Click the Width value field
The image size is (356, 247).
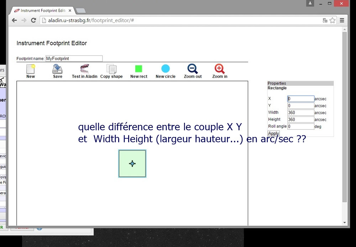click(300, 112)
